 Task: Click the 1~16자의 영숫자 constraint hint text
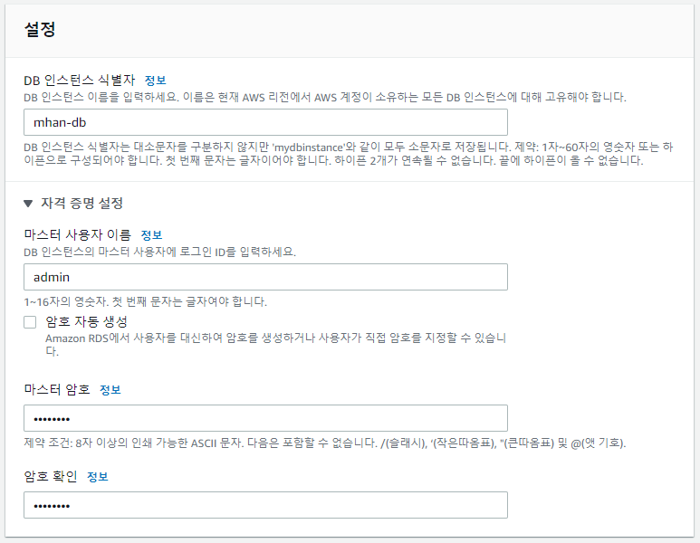146,302
